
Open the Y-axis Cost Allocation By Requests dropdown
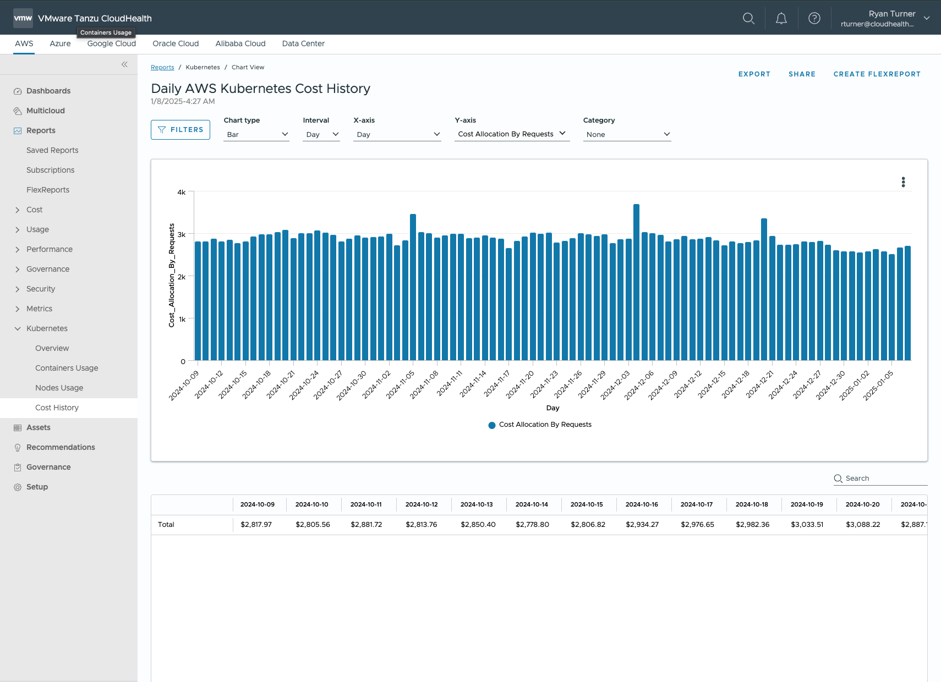(x=512, y=134)
